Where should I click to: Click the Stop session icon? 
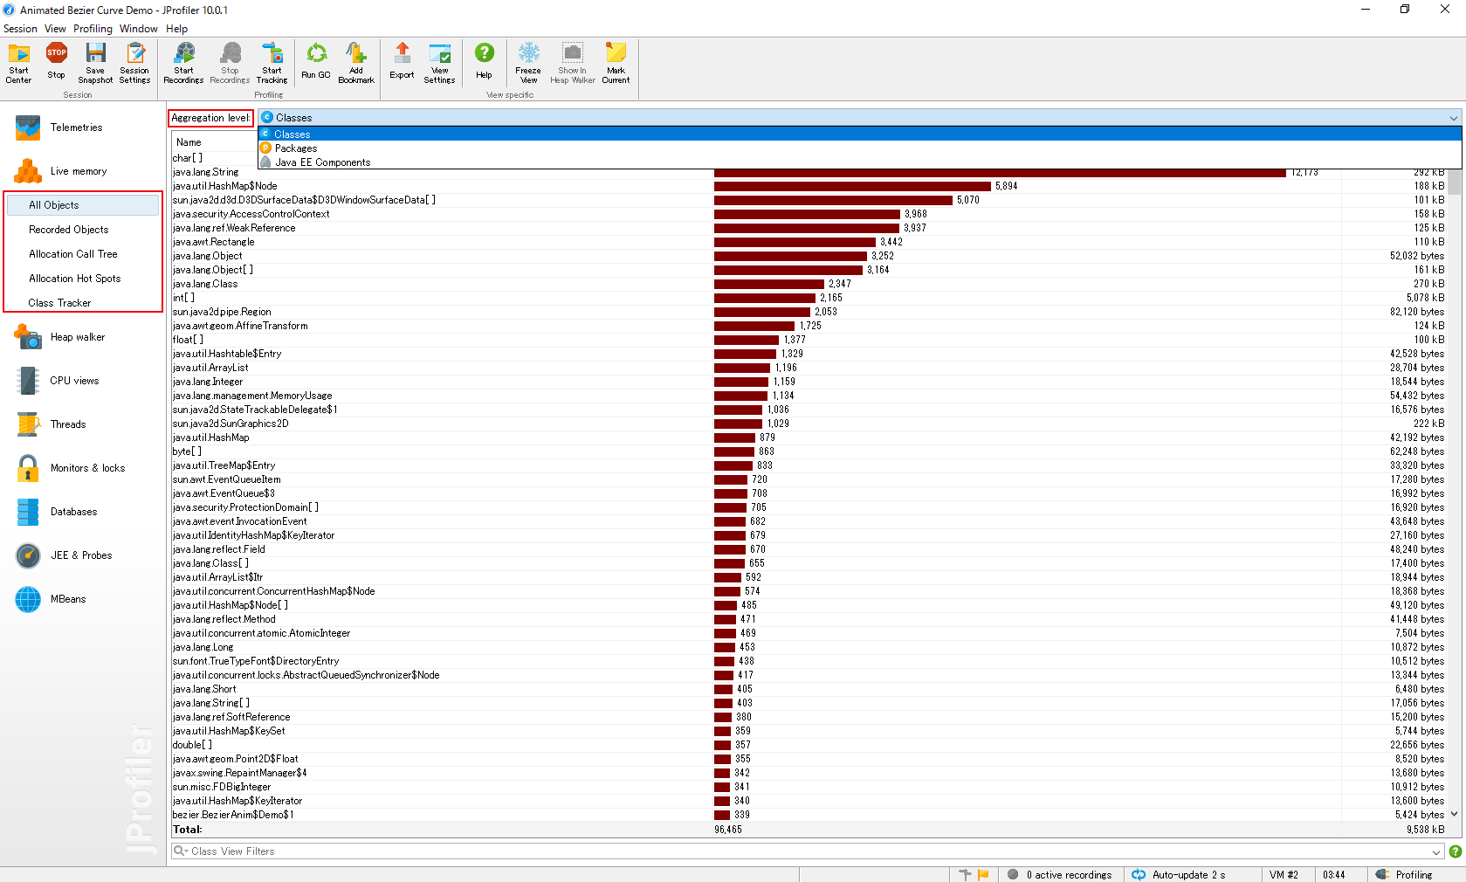56,61
